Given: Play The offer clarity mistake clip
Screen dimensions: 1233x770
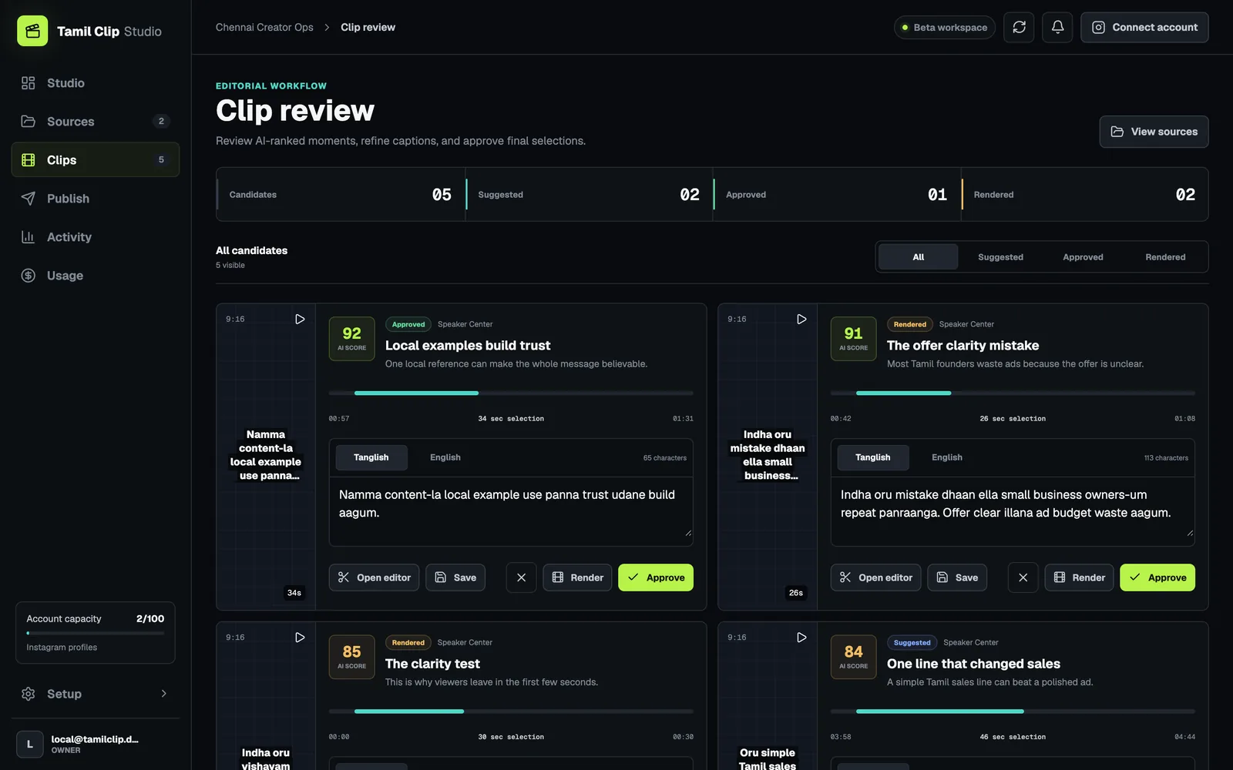Looking at the screenshot, I should [x=801, y=319].
